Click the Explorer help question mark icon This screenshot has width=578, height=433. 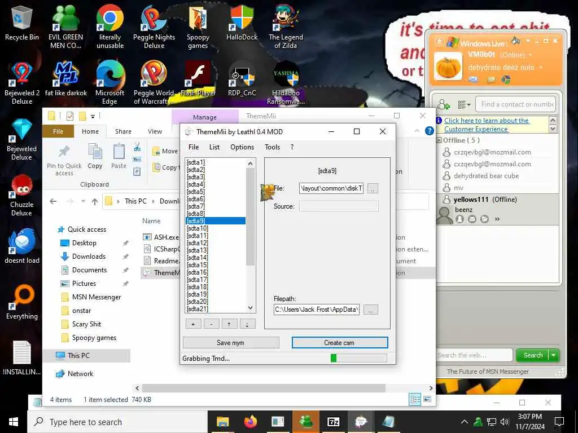[429, 131]
